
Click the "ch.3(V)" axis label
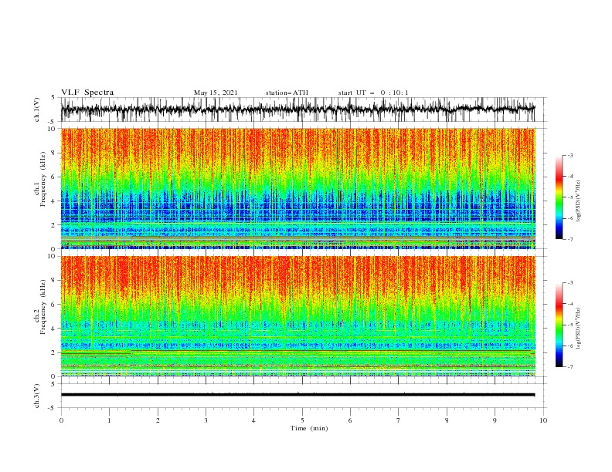tap(37, 396)
